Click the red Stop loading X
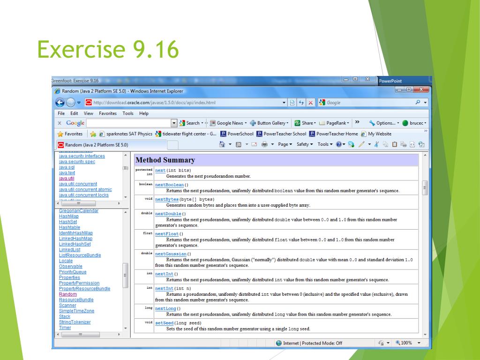 tap(310, 103)
